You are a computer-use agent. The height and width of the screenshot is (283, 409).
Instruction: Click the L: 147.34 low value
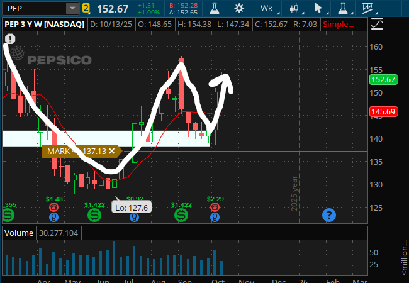click(x=233, y=25)
